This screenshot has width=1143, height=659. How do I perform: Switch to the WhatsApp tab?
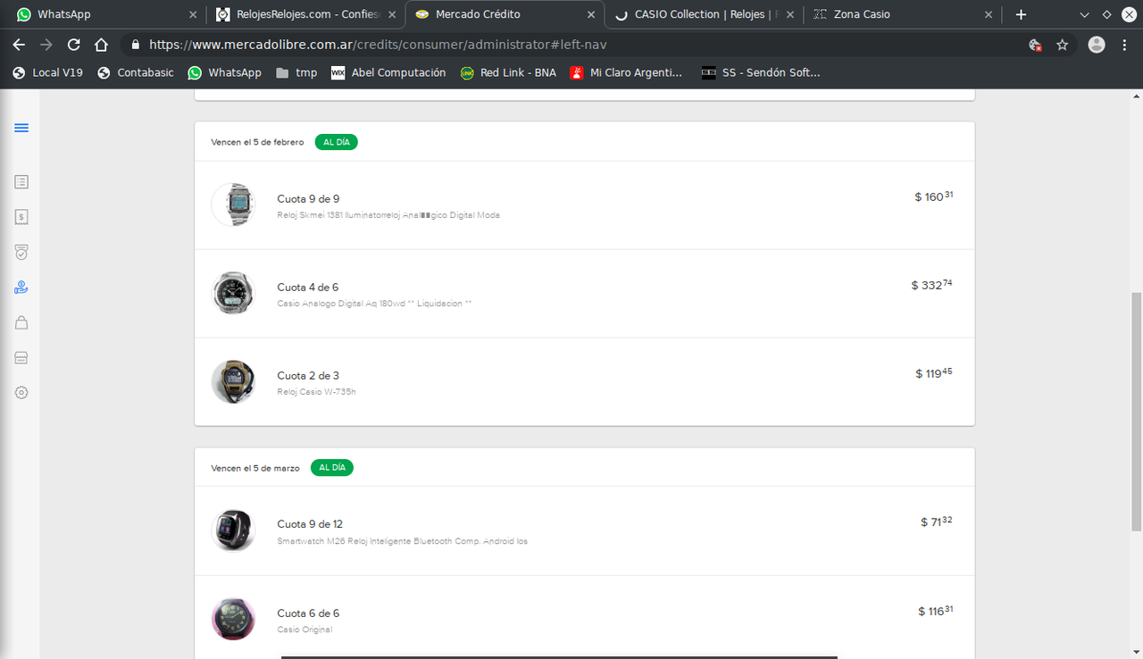pos(103,14)
